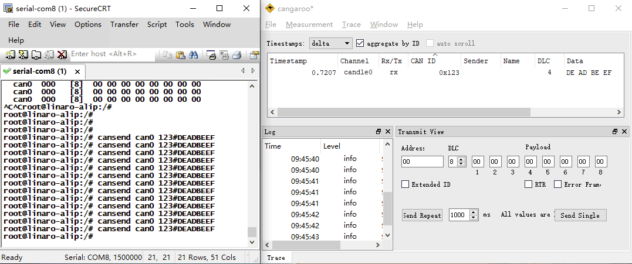The height and width of the screenshot is (264, 632).
Task: Click trace view horizontal scrollbar
Action: (404, 112)
